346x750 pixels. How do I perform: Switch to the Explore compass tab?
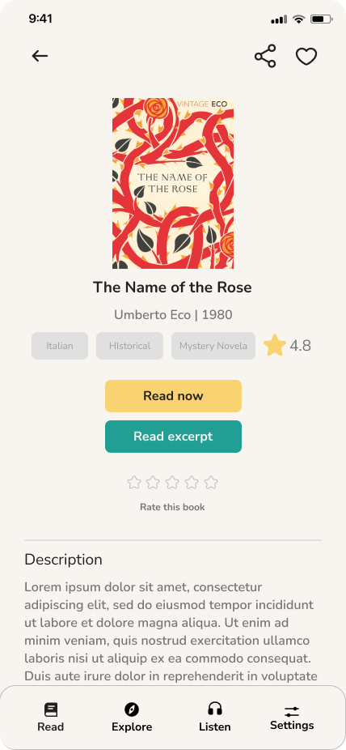[132, 710]
